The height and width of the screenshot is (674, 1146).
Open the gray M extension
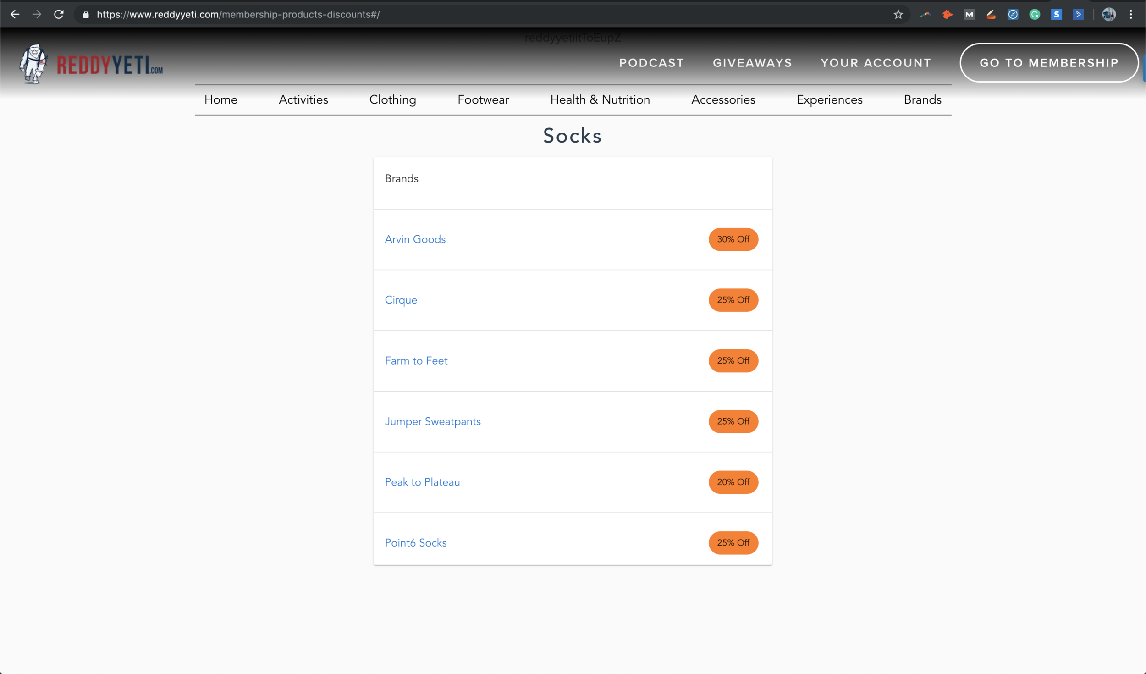click(969, 15)
